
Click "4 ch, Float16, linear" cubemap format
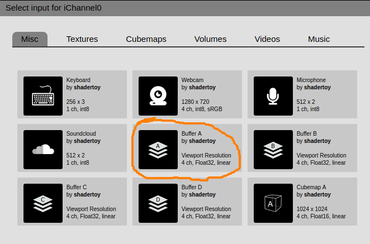click(x=321, y=217)
